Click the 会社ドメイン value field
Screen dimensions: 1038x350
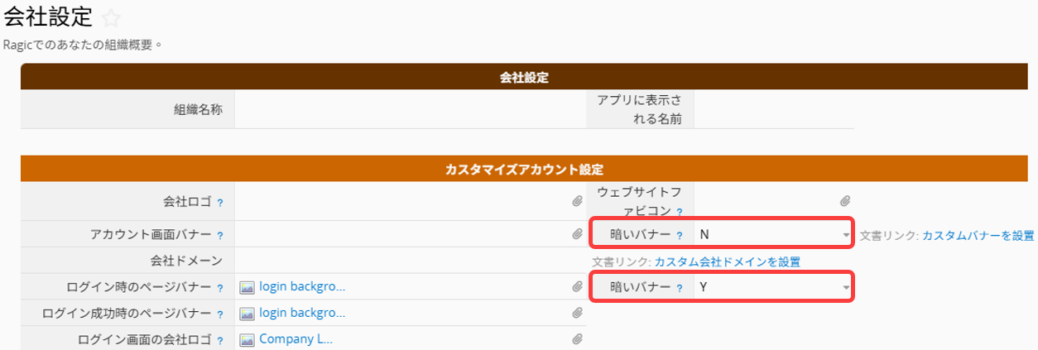point(411,261)
